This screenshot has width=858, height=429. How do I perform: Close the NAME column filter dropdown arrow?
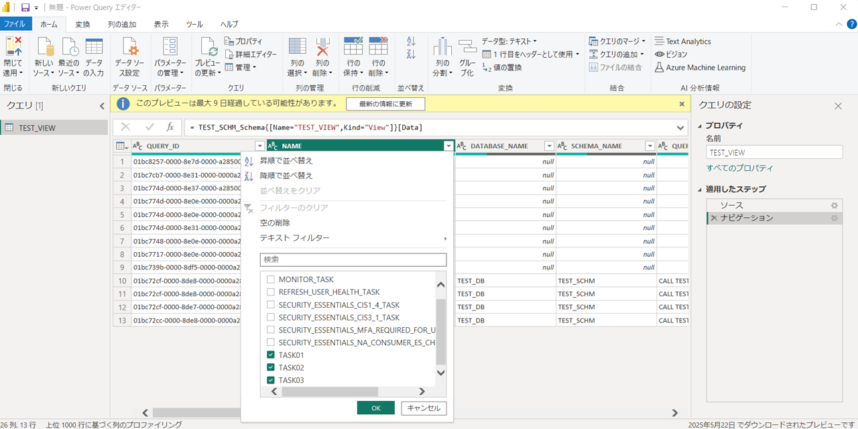[x=448, y=146]
